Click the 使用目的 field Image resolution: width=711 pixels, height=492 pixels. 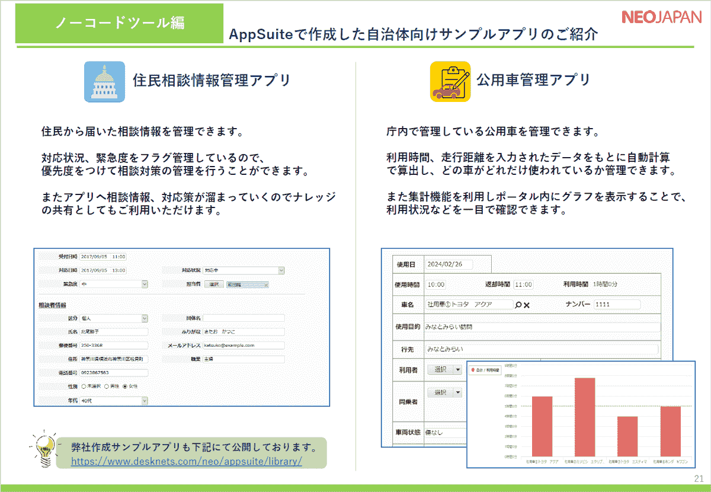coord(542,327)
